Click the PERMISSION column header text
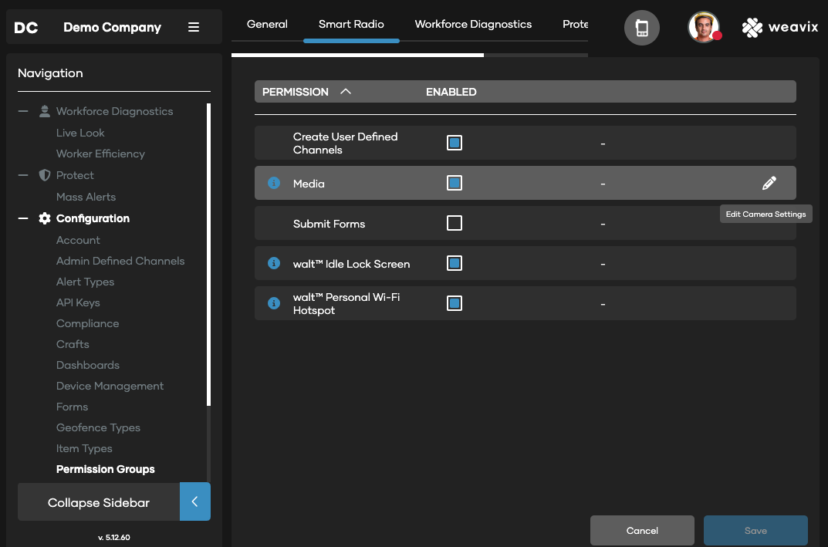 296,92
